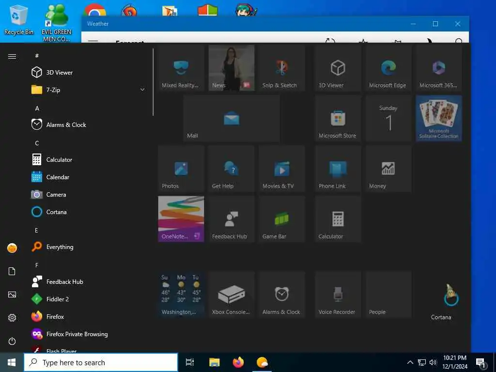Select the Recycle Bin desktop icon

click(x=19, y=20)
